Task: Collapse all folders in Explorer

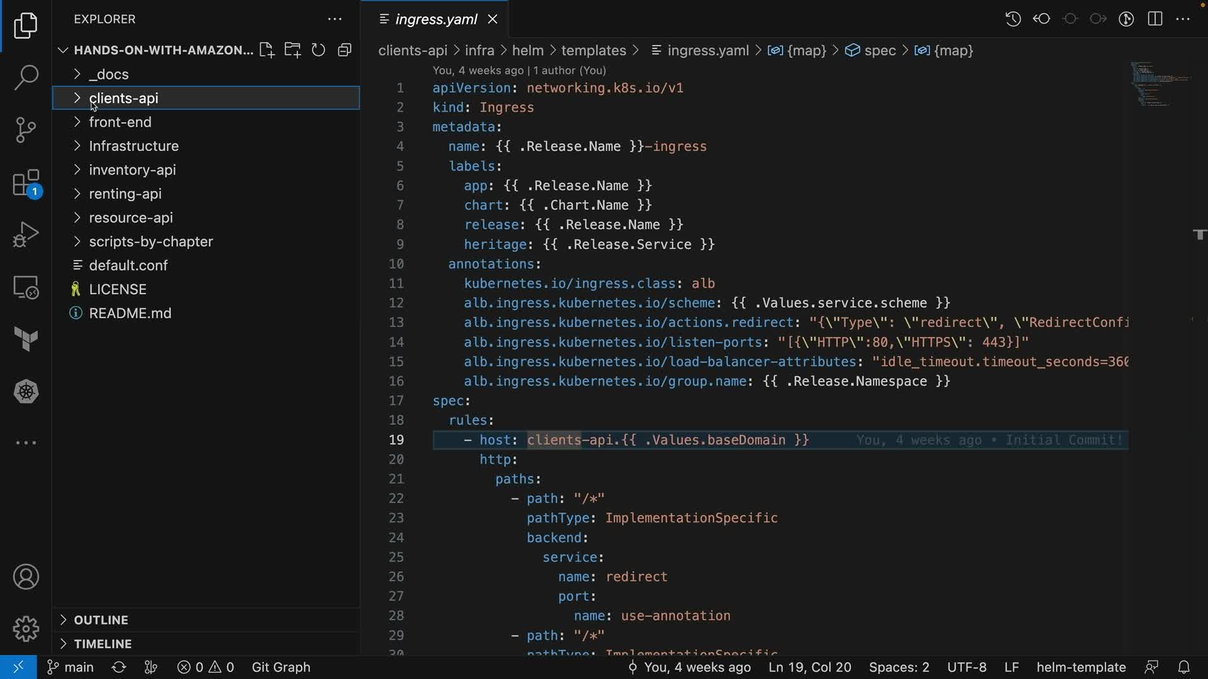Action: coord(344,50)
